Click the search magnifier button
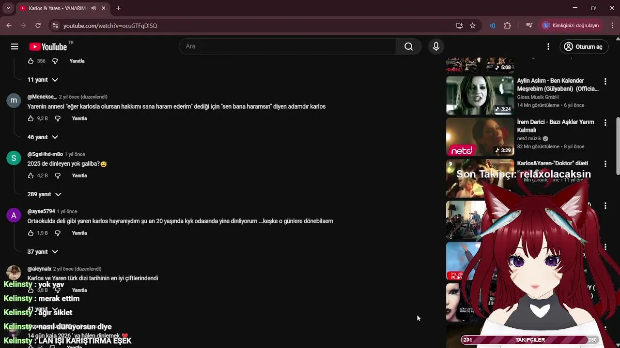The width and height of the screenshot is (620, 348). [408, 46]
